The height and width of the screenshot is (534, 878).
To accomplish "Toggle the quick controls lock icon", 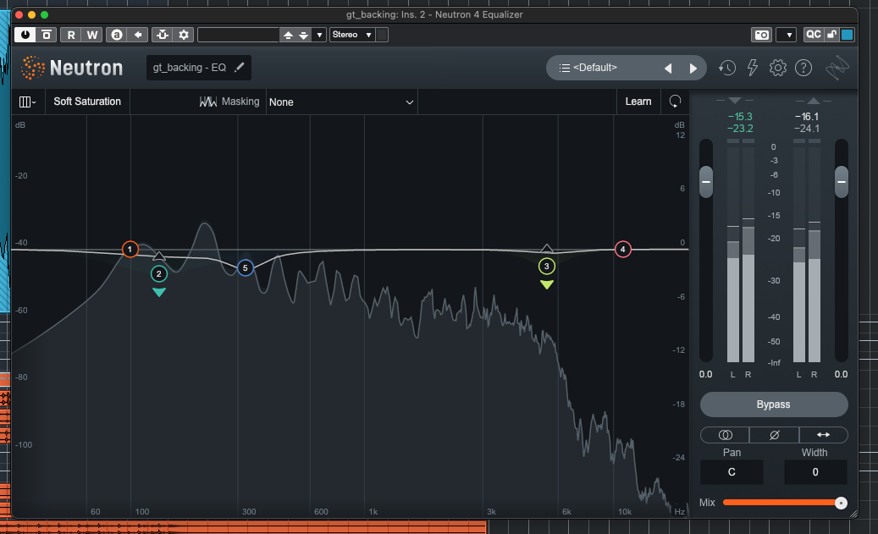I will (831, 34).
